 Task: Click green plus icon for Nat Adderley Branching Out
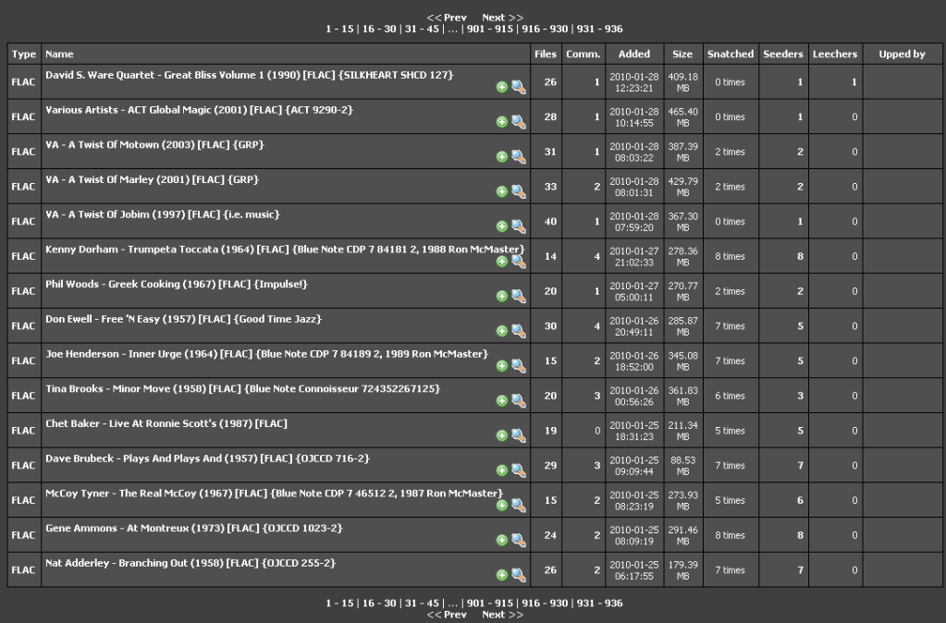click(x=501, y=575)
